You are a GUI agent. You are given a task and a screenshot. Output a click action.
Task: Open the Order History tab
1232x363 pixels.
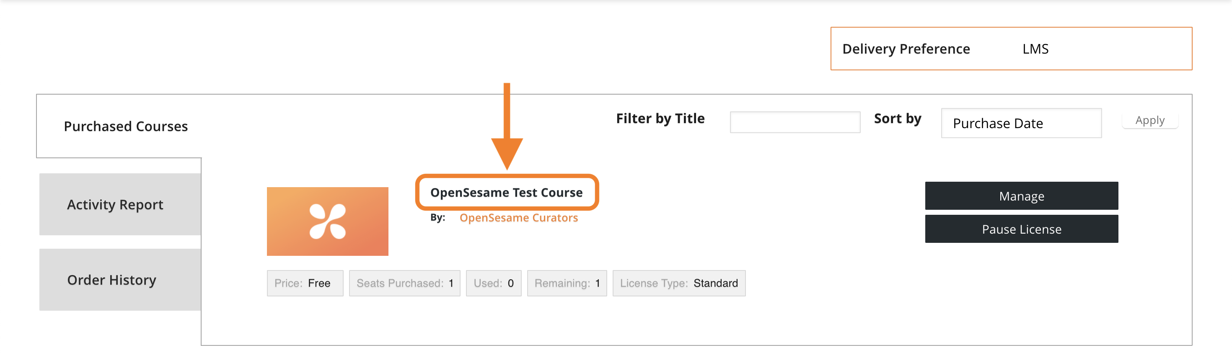tap(111, 279)
